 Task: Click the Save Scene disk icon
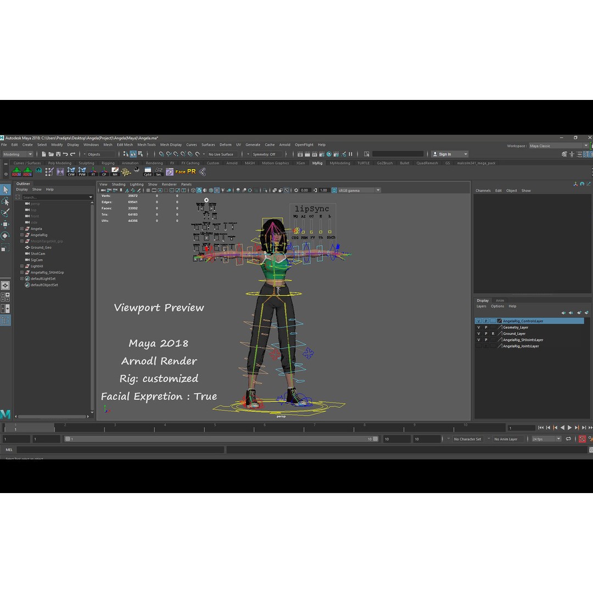pyautogui.click(x=58, y=154)
